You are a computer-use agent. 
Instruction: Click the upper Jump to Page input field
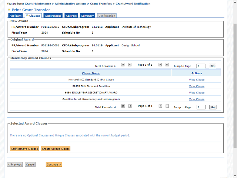[x=201, y=66]
